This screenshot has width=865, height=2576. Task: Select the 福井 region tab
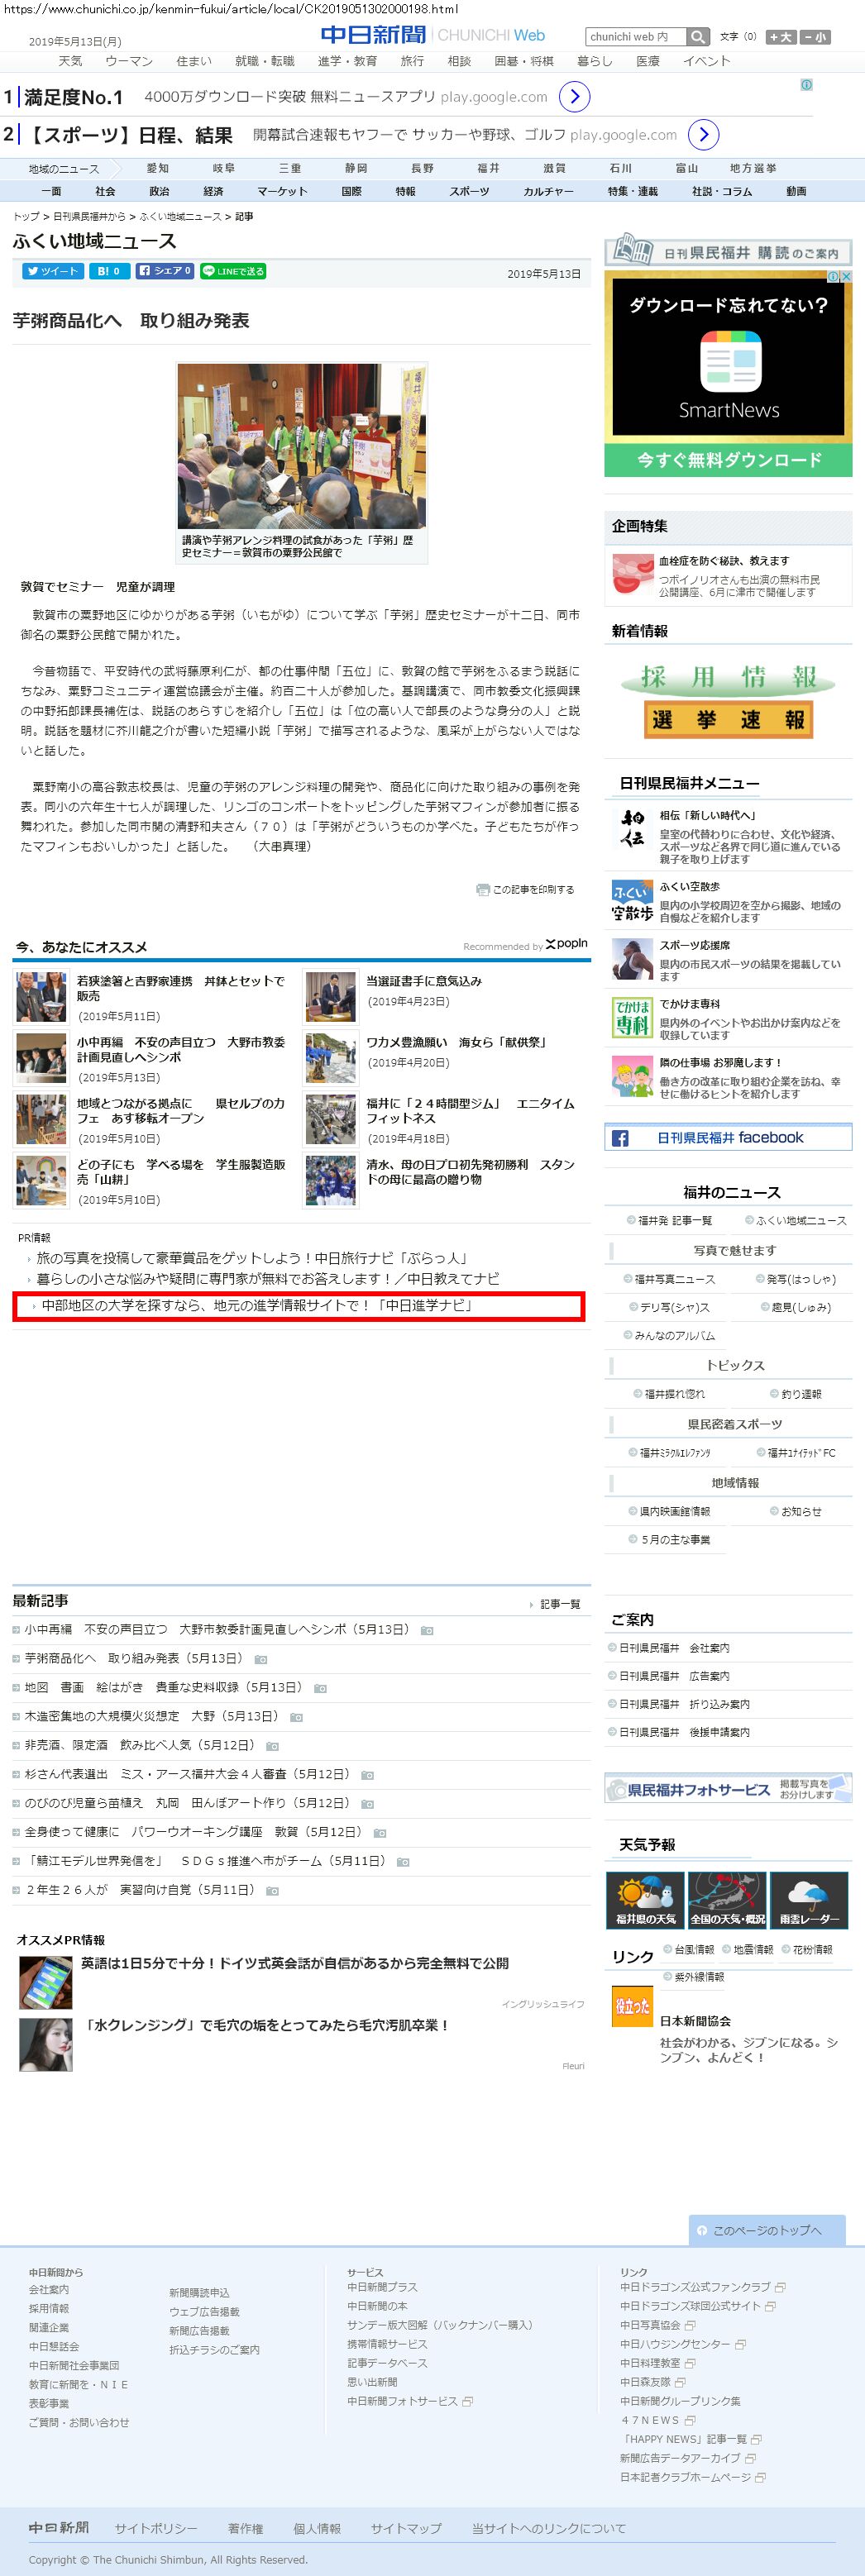[488, 168]
